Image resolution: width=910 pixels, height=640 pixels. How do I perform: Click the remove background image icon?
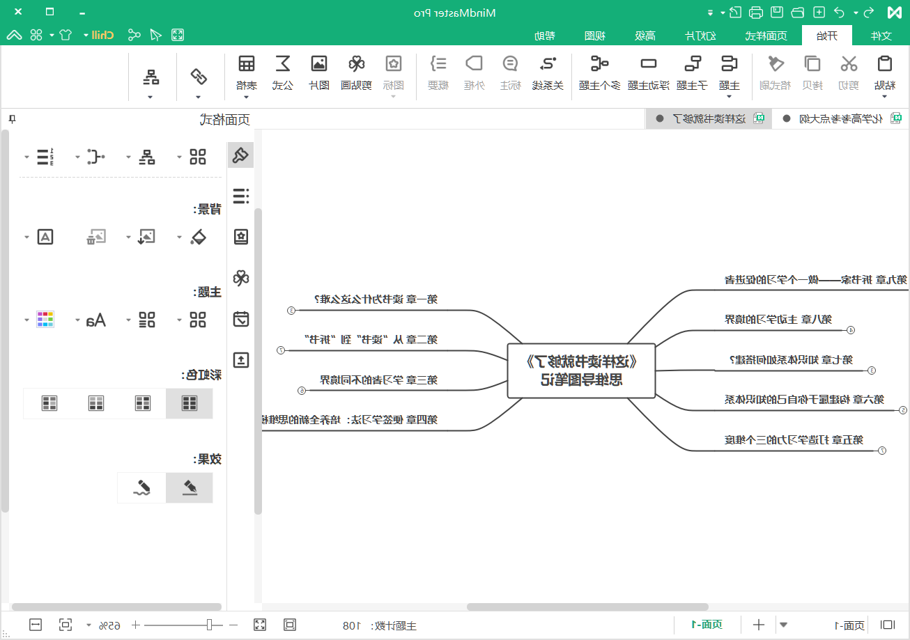coord(96,237)
